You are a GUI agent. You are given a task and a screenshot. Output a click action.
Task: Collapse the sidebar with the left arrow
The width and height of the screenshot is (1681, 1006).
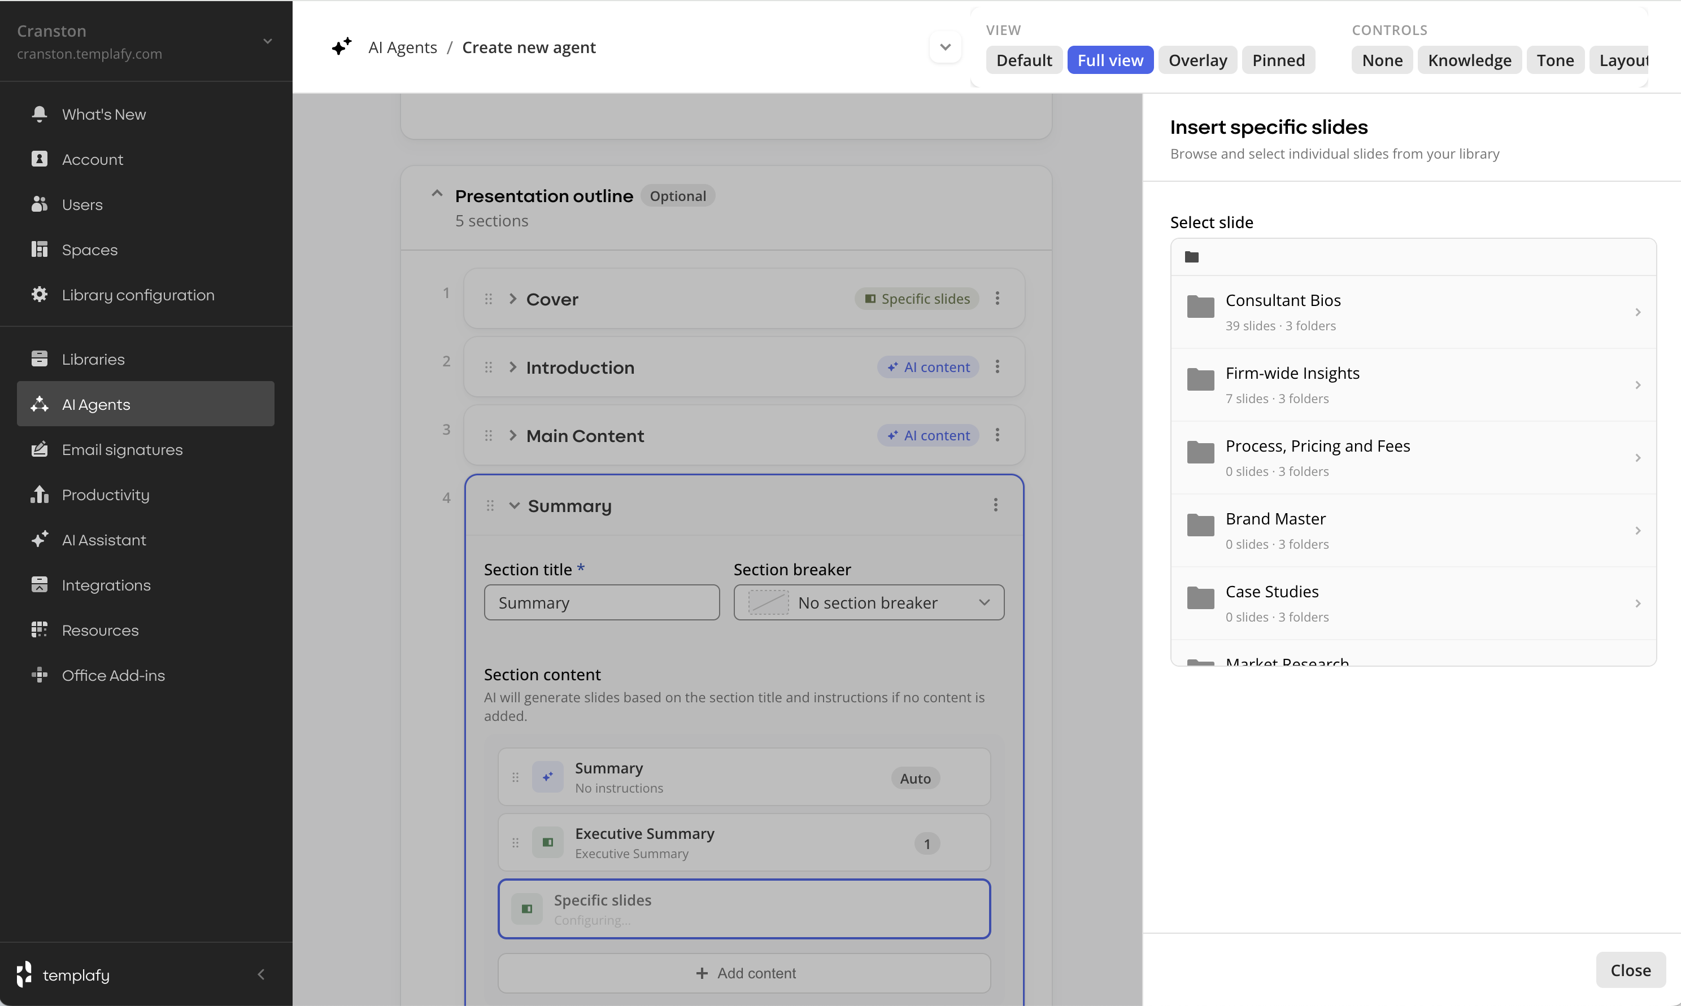tap(261, 975)
